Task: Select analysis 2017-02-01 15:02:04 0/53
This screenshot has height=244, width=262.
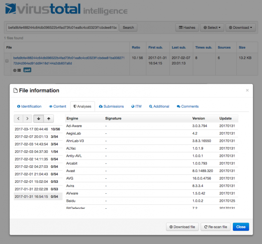Action: tap(38, 182)
